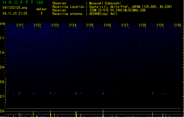Select the observer name Masayuki Kobayashi
Image resolution: width=184 pixels, height=117 pixels.
tap(105, 3)
